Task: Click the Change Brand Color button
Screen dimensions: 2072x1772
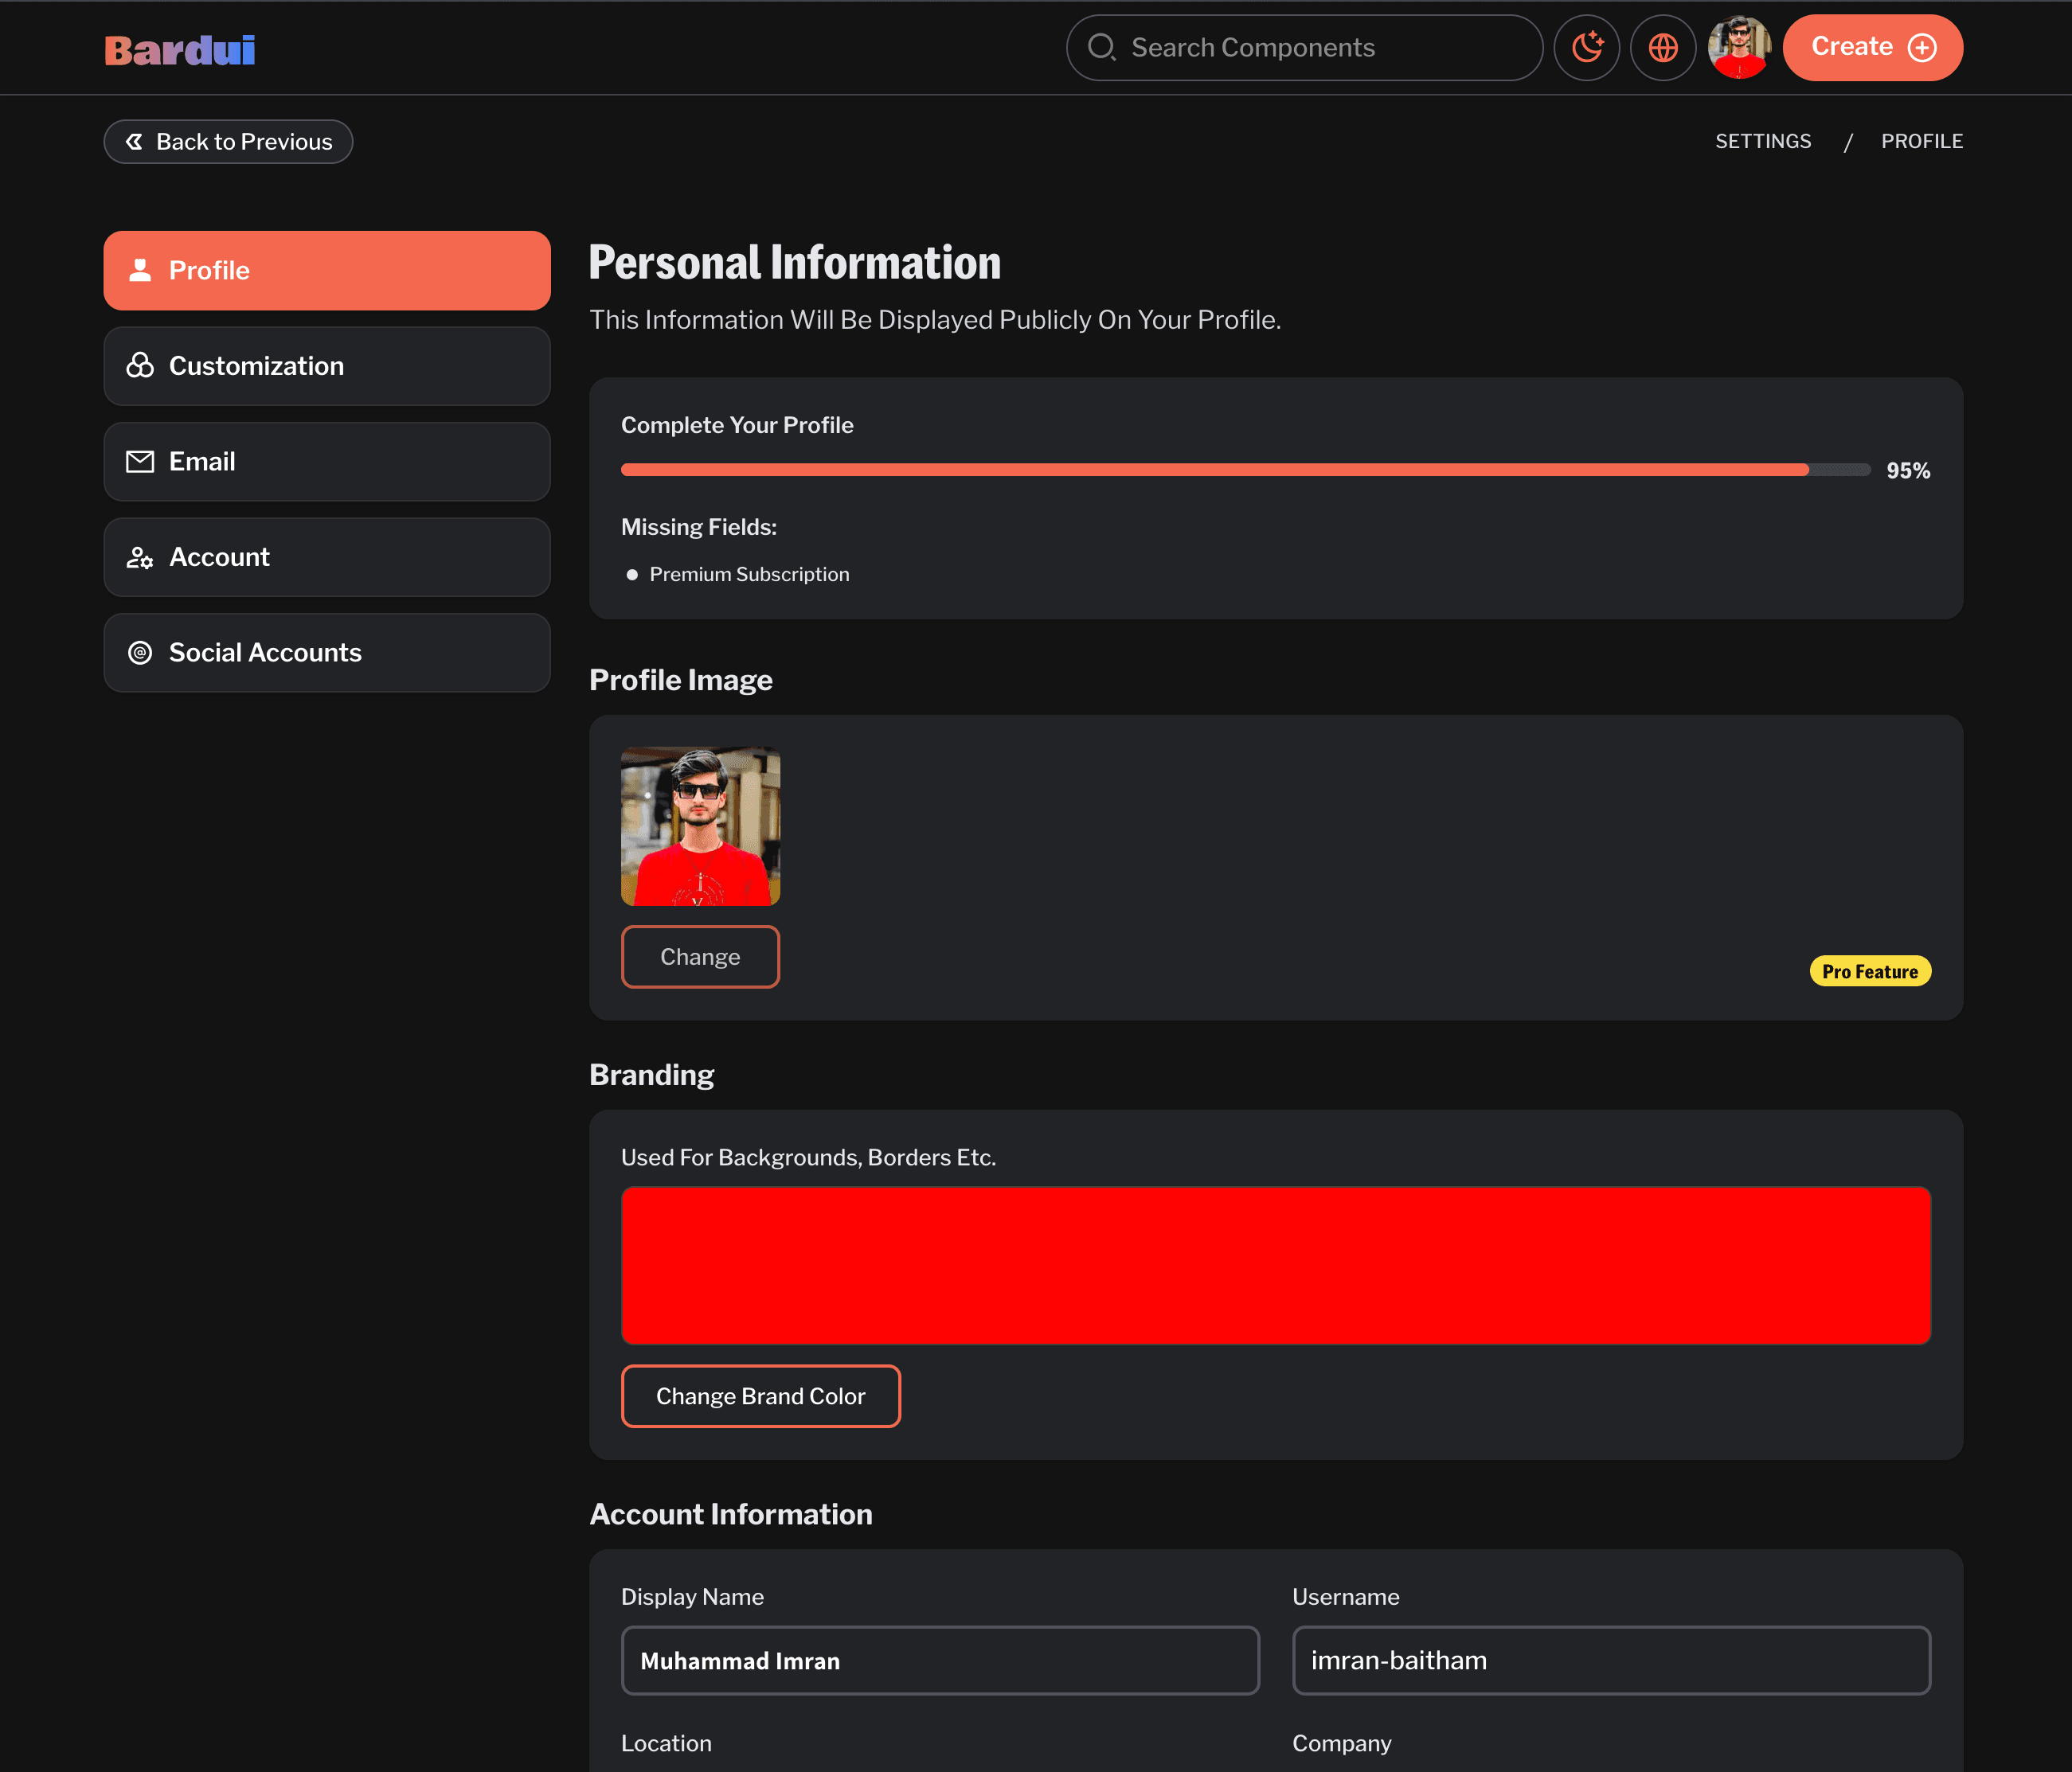Action: (x=760, y=1396)
